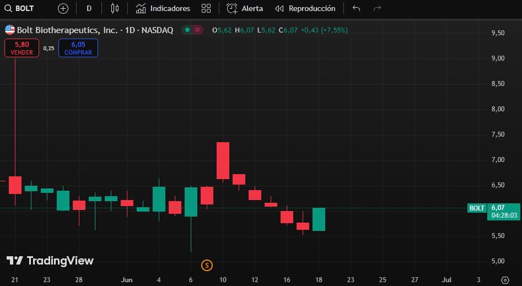522x286 pixels.
Task: Open chart settings with the gear icon
Action: point(505,280)
